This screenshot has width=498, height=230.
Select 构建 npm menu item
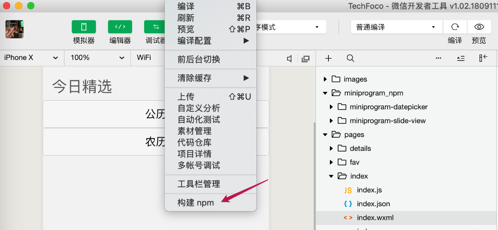point(196,203)
